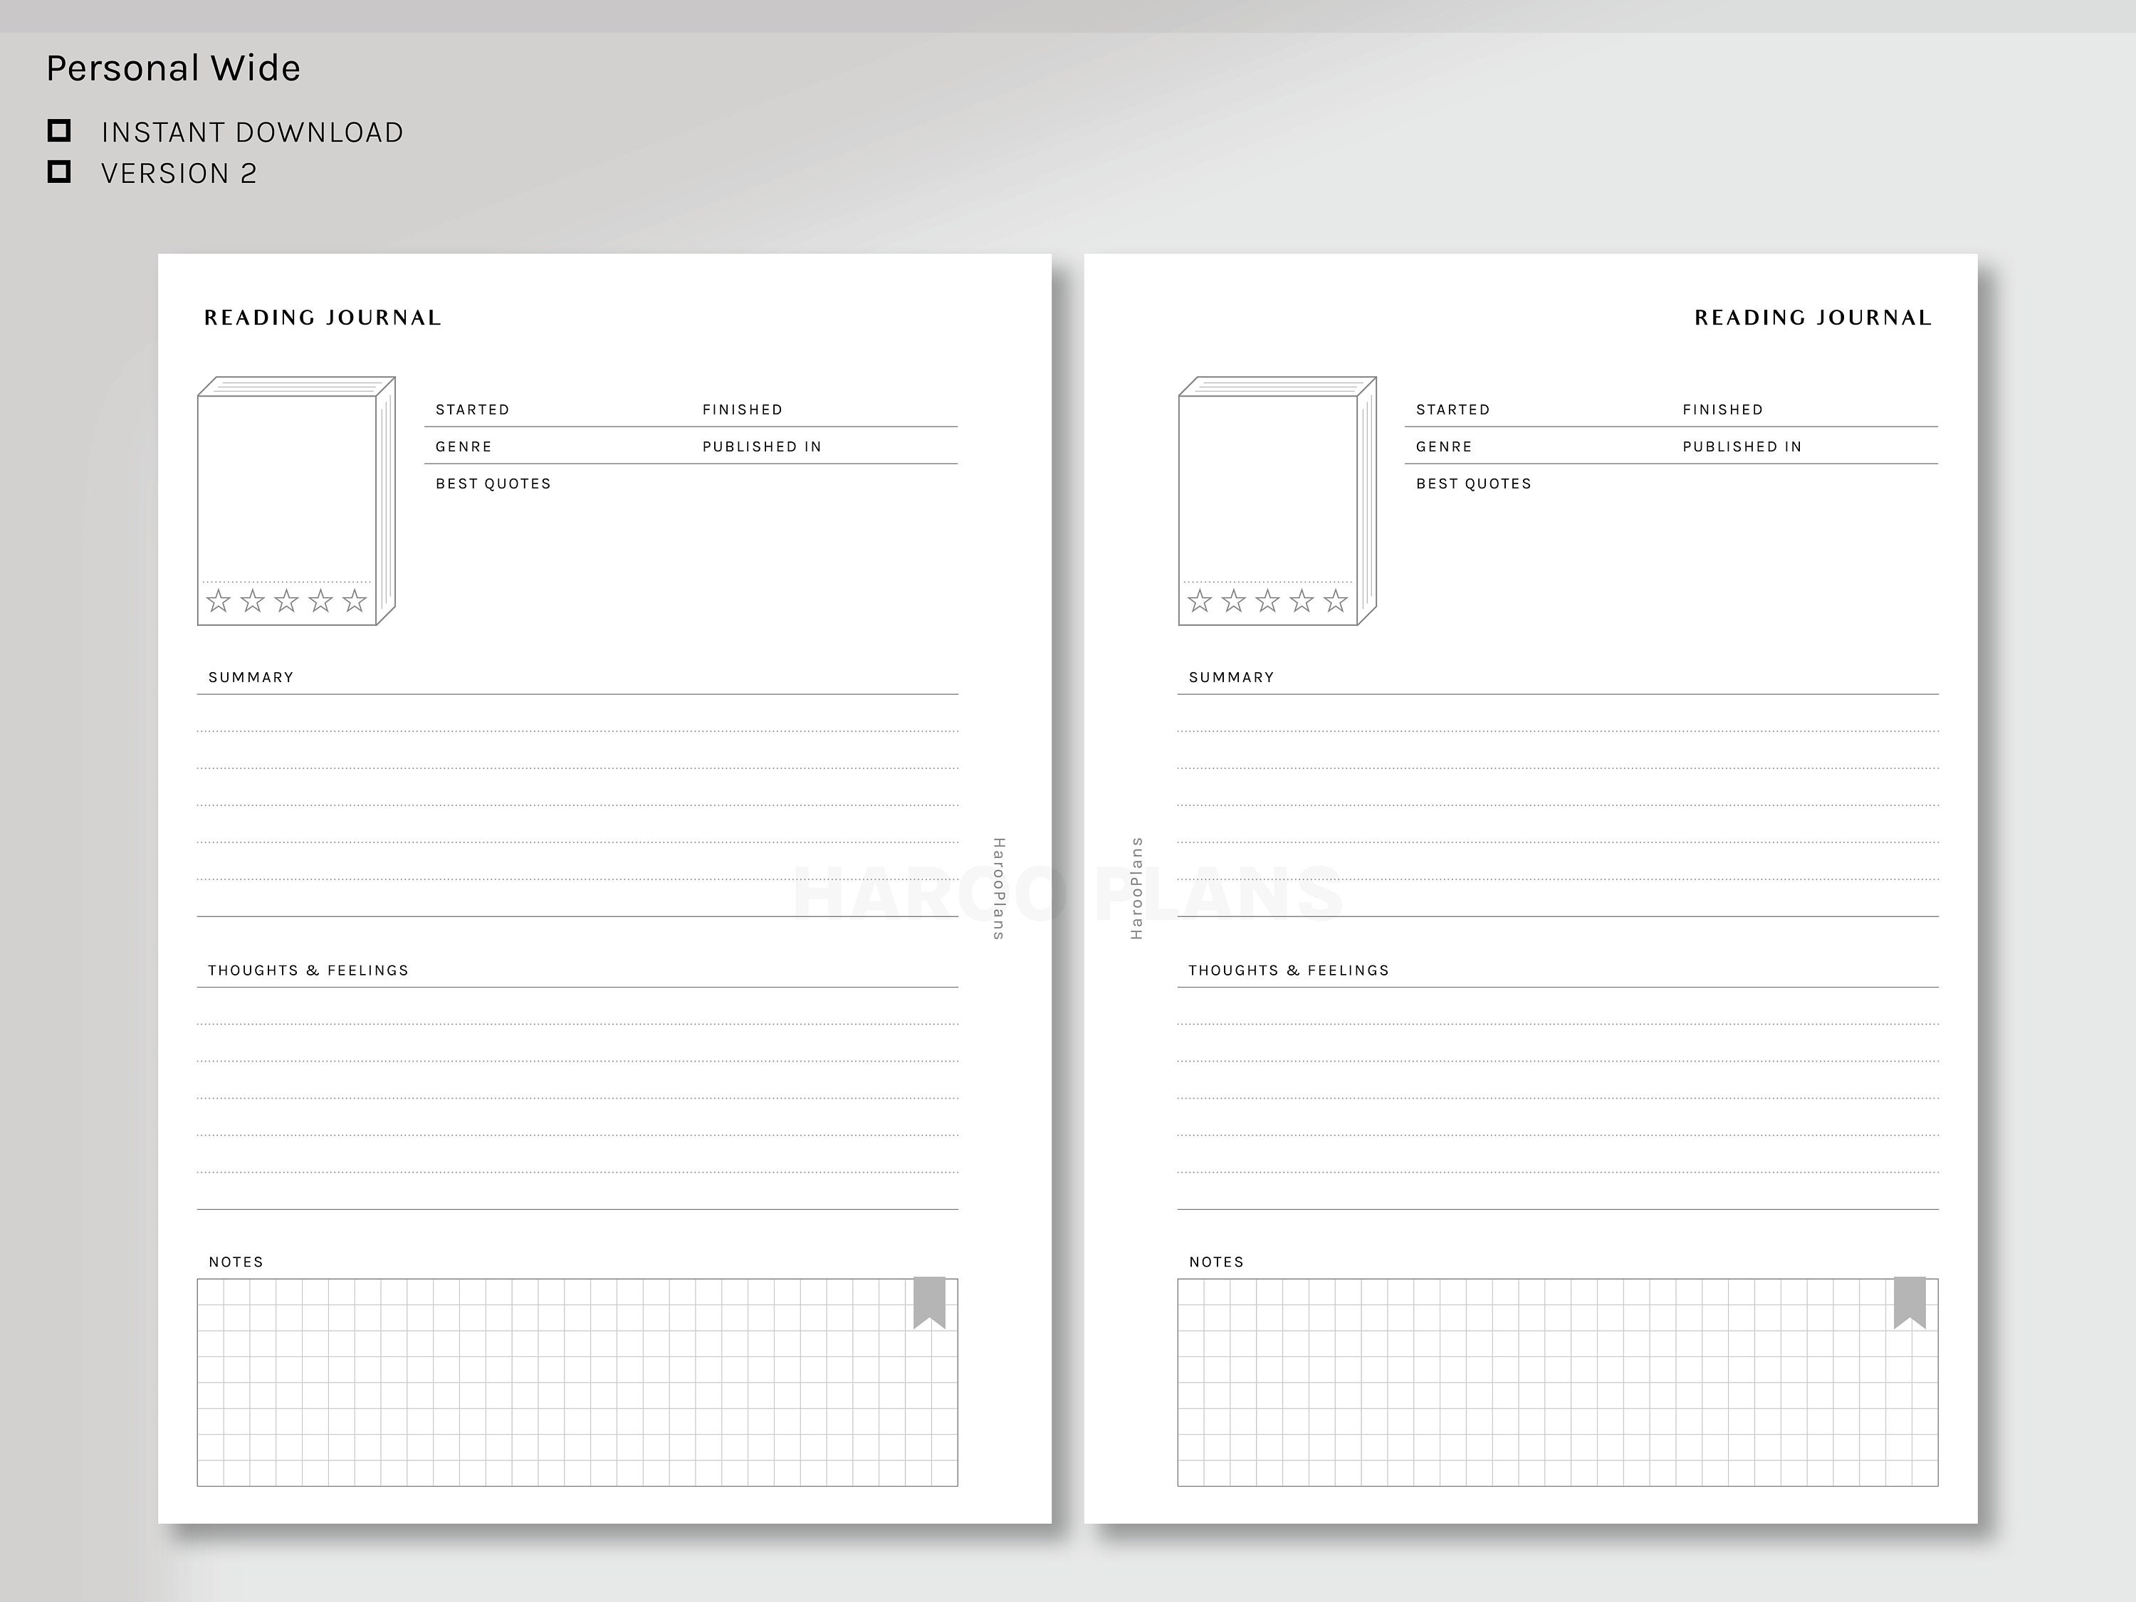2136x1602 pixels.
Task: Click the bookmark ribbon in right page Notes grid
Action: coord(1910,1303)
